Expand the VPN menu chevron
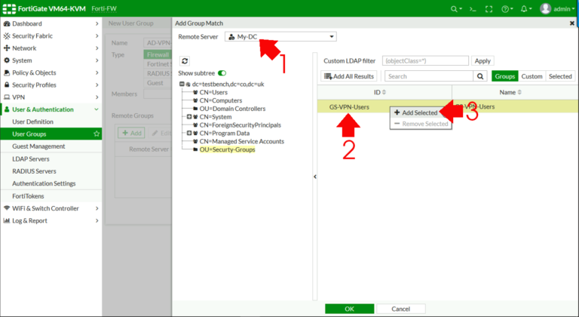Image resolution: width=579 pixels, height=317 pixels. (96, 97)
